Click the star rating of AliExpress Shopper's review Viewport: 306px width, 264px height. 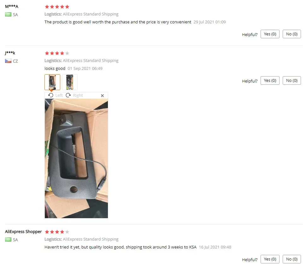57,232
